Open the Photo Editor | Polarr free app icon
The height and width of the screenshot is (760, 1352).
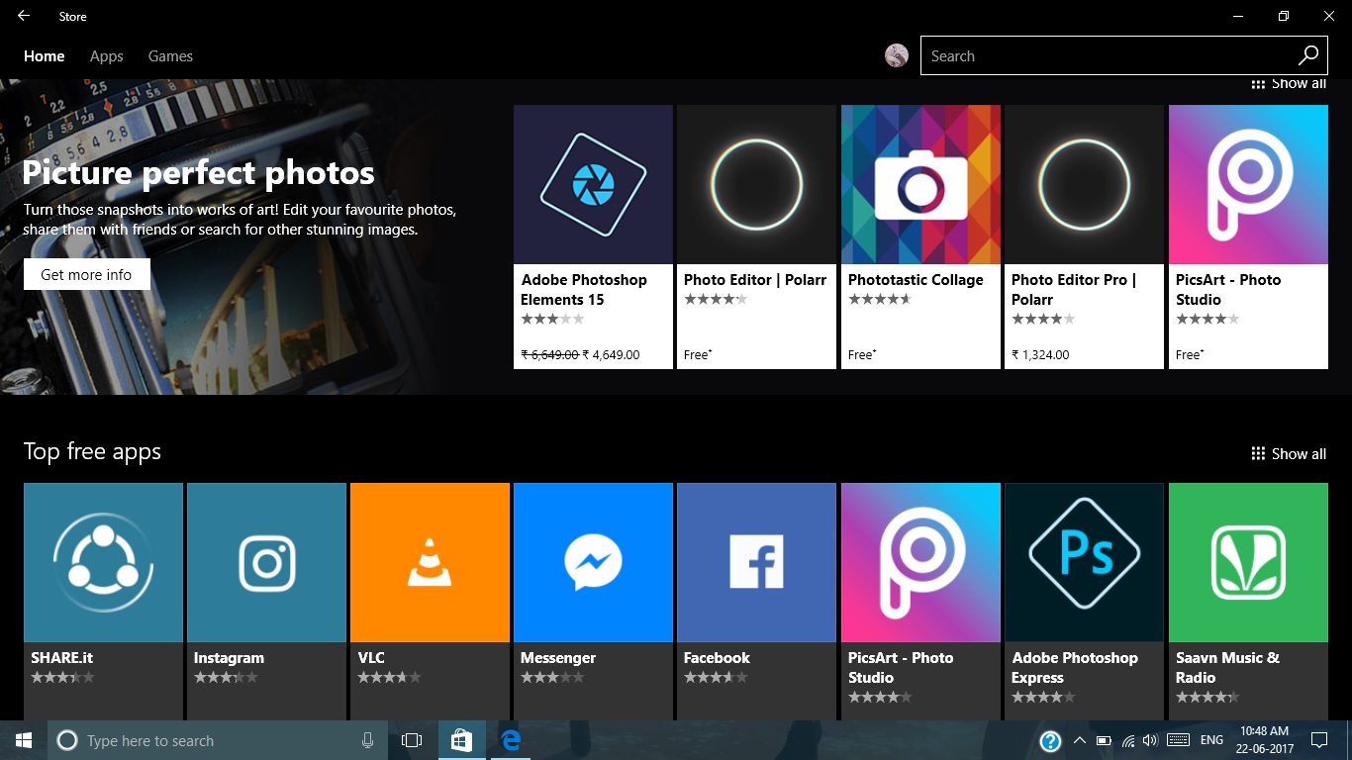click(756, 184)
